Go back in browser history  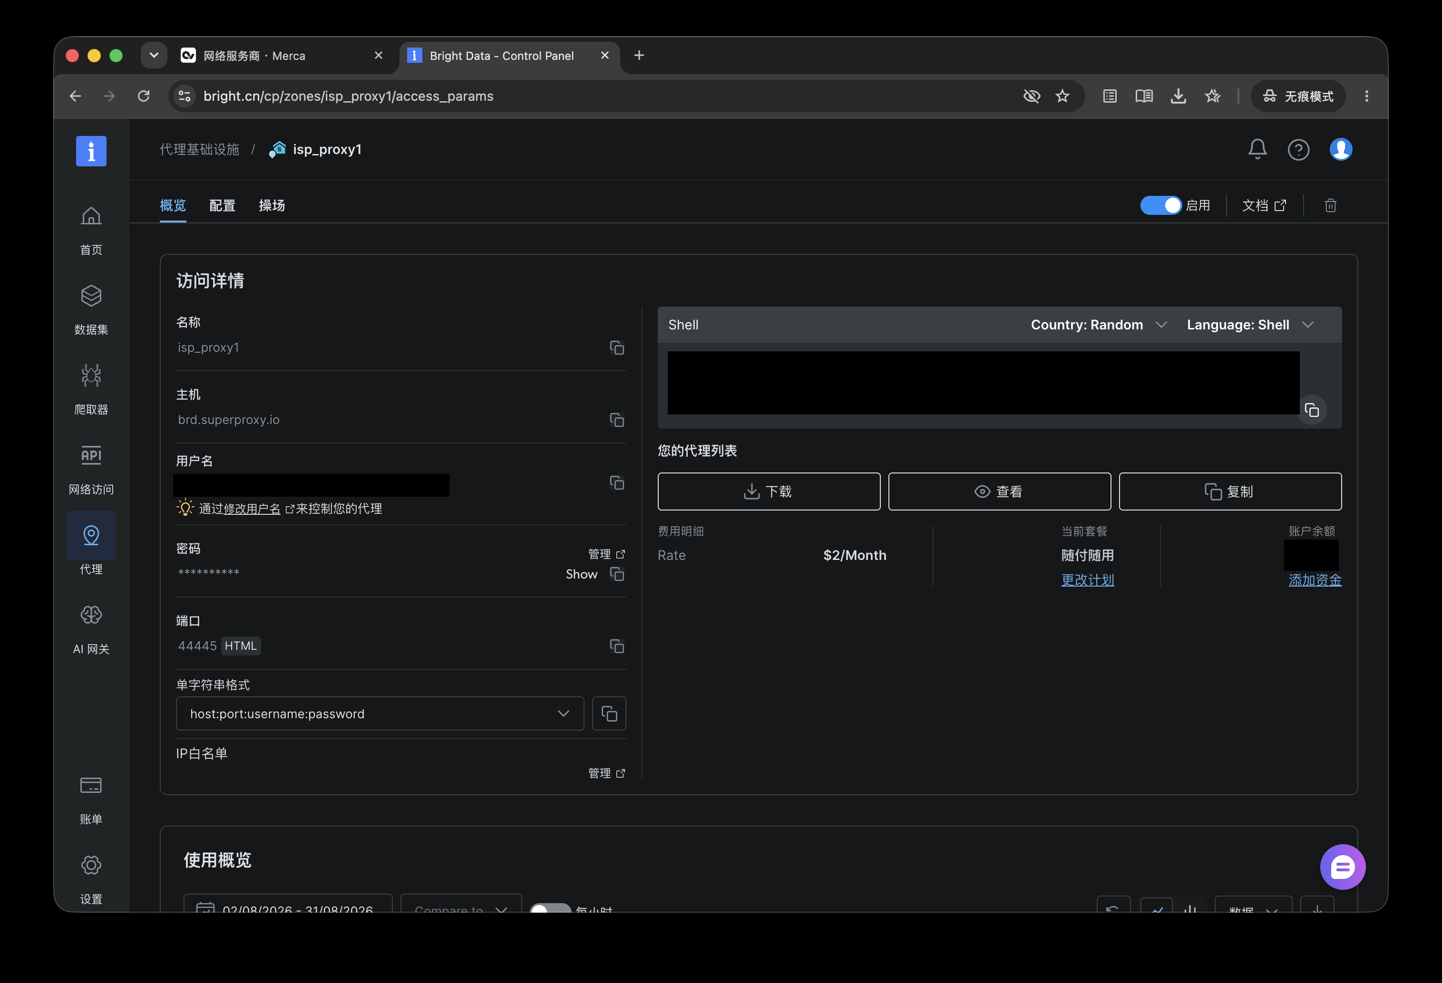coord(75,96)
